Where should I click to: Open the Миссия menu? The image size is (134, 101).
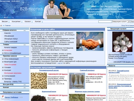(6, 22)
